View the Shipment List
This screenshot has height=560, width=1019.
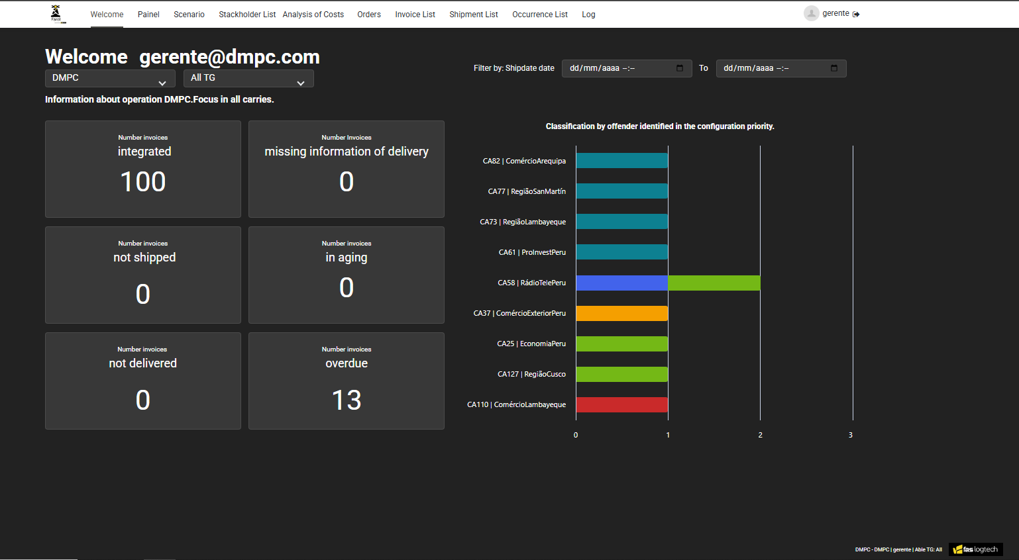[473, 14]
